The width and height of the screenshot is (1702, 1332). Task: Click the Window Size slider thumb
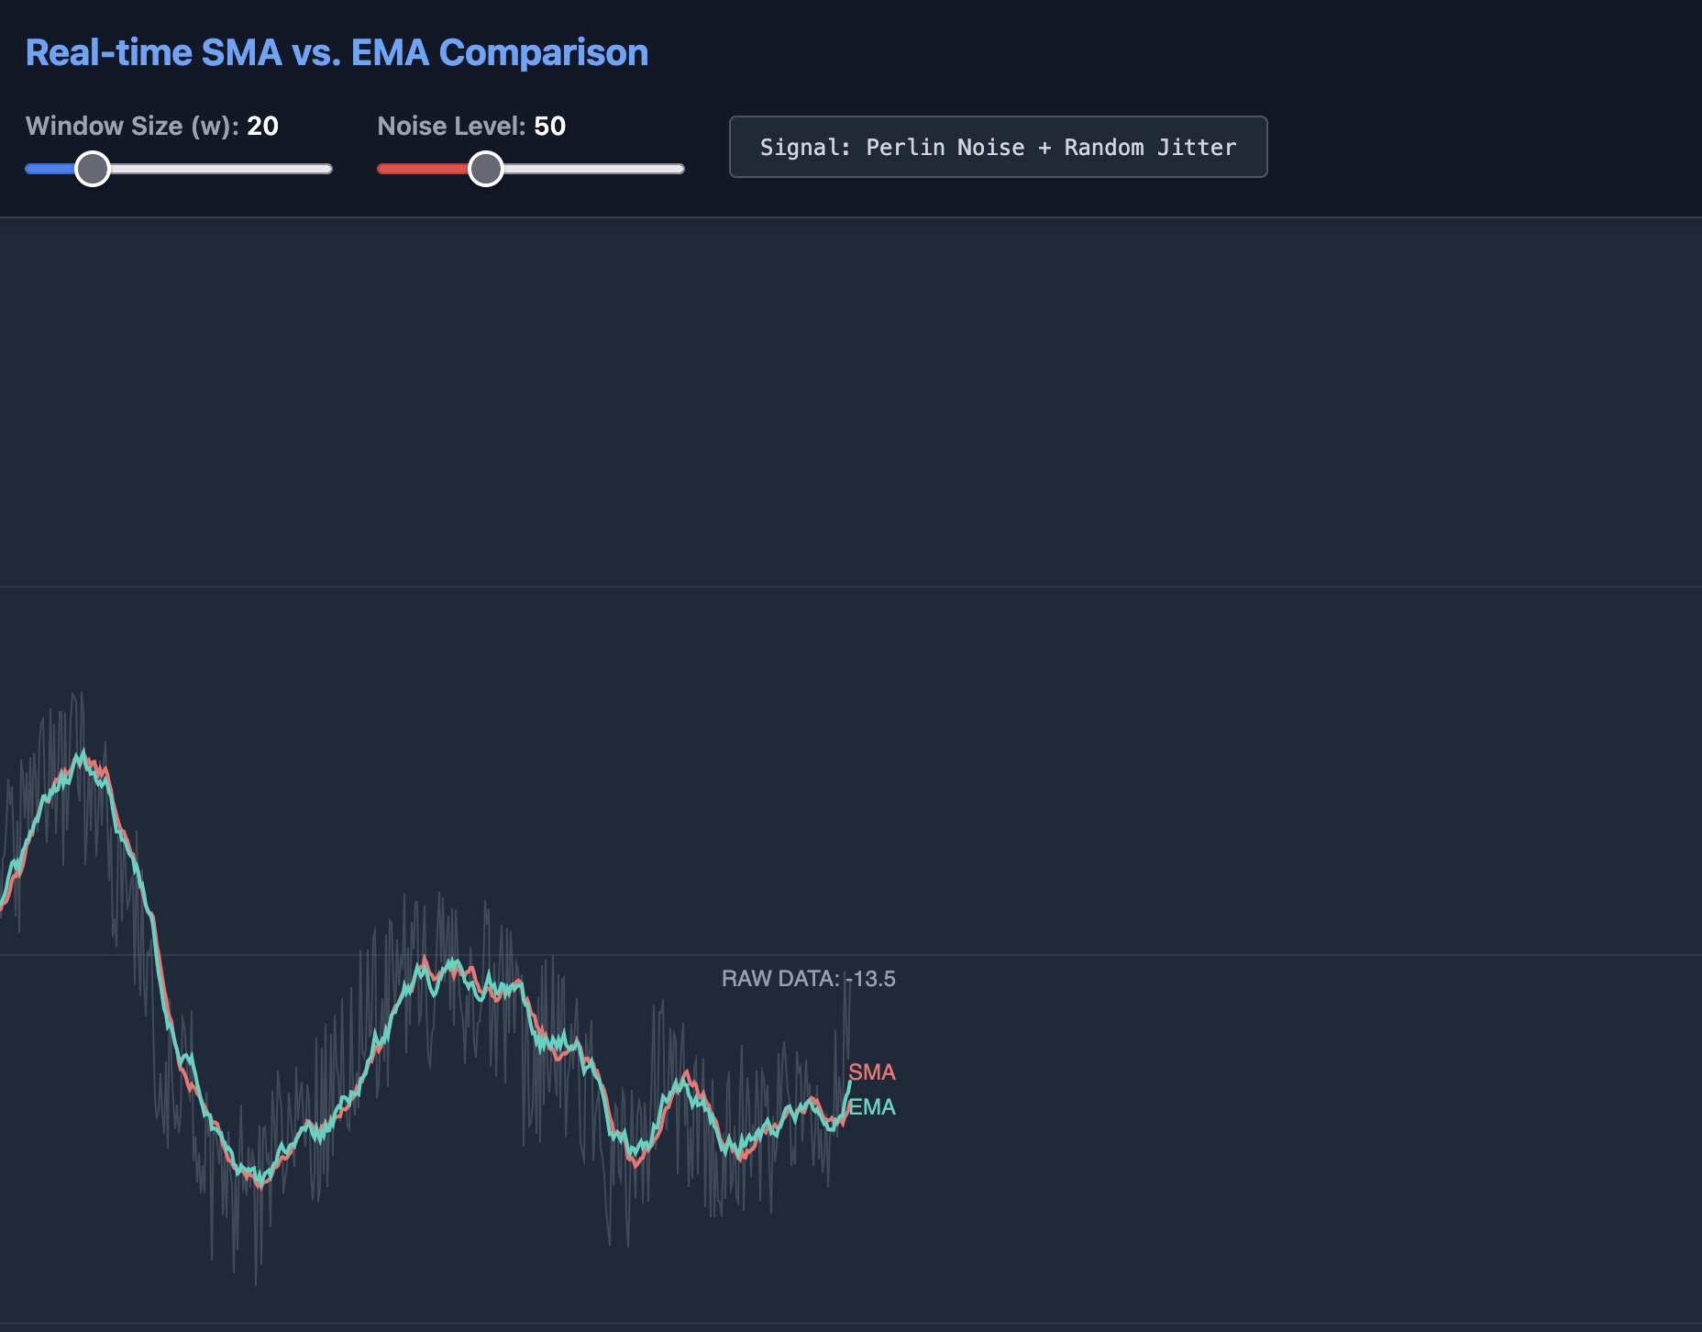point(92,169)
